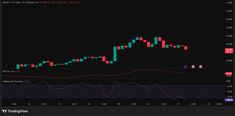Click the 09:00 time axis label

pos(219,104)
